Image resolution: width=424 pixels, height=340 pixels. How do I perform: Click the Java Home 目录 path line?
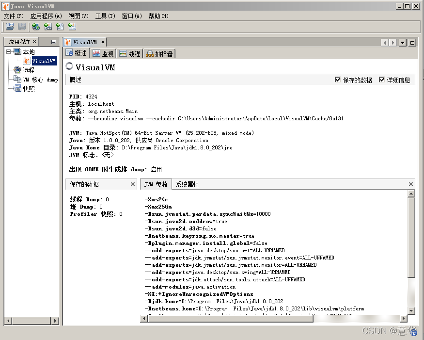click(x=151, y=147)
